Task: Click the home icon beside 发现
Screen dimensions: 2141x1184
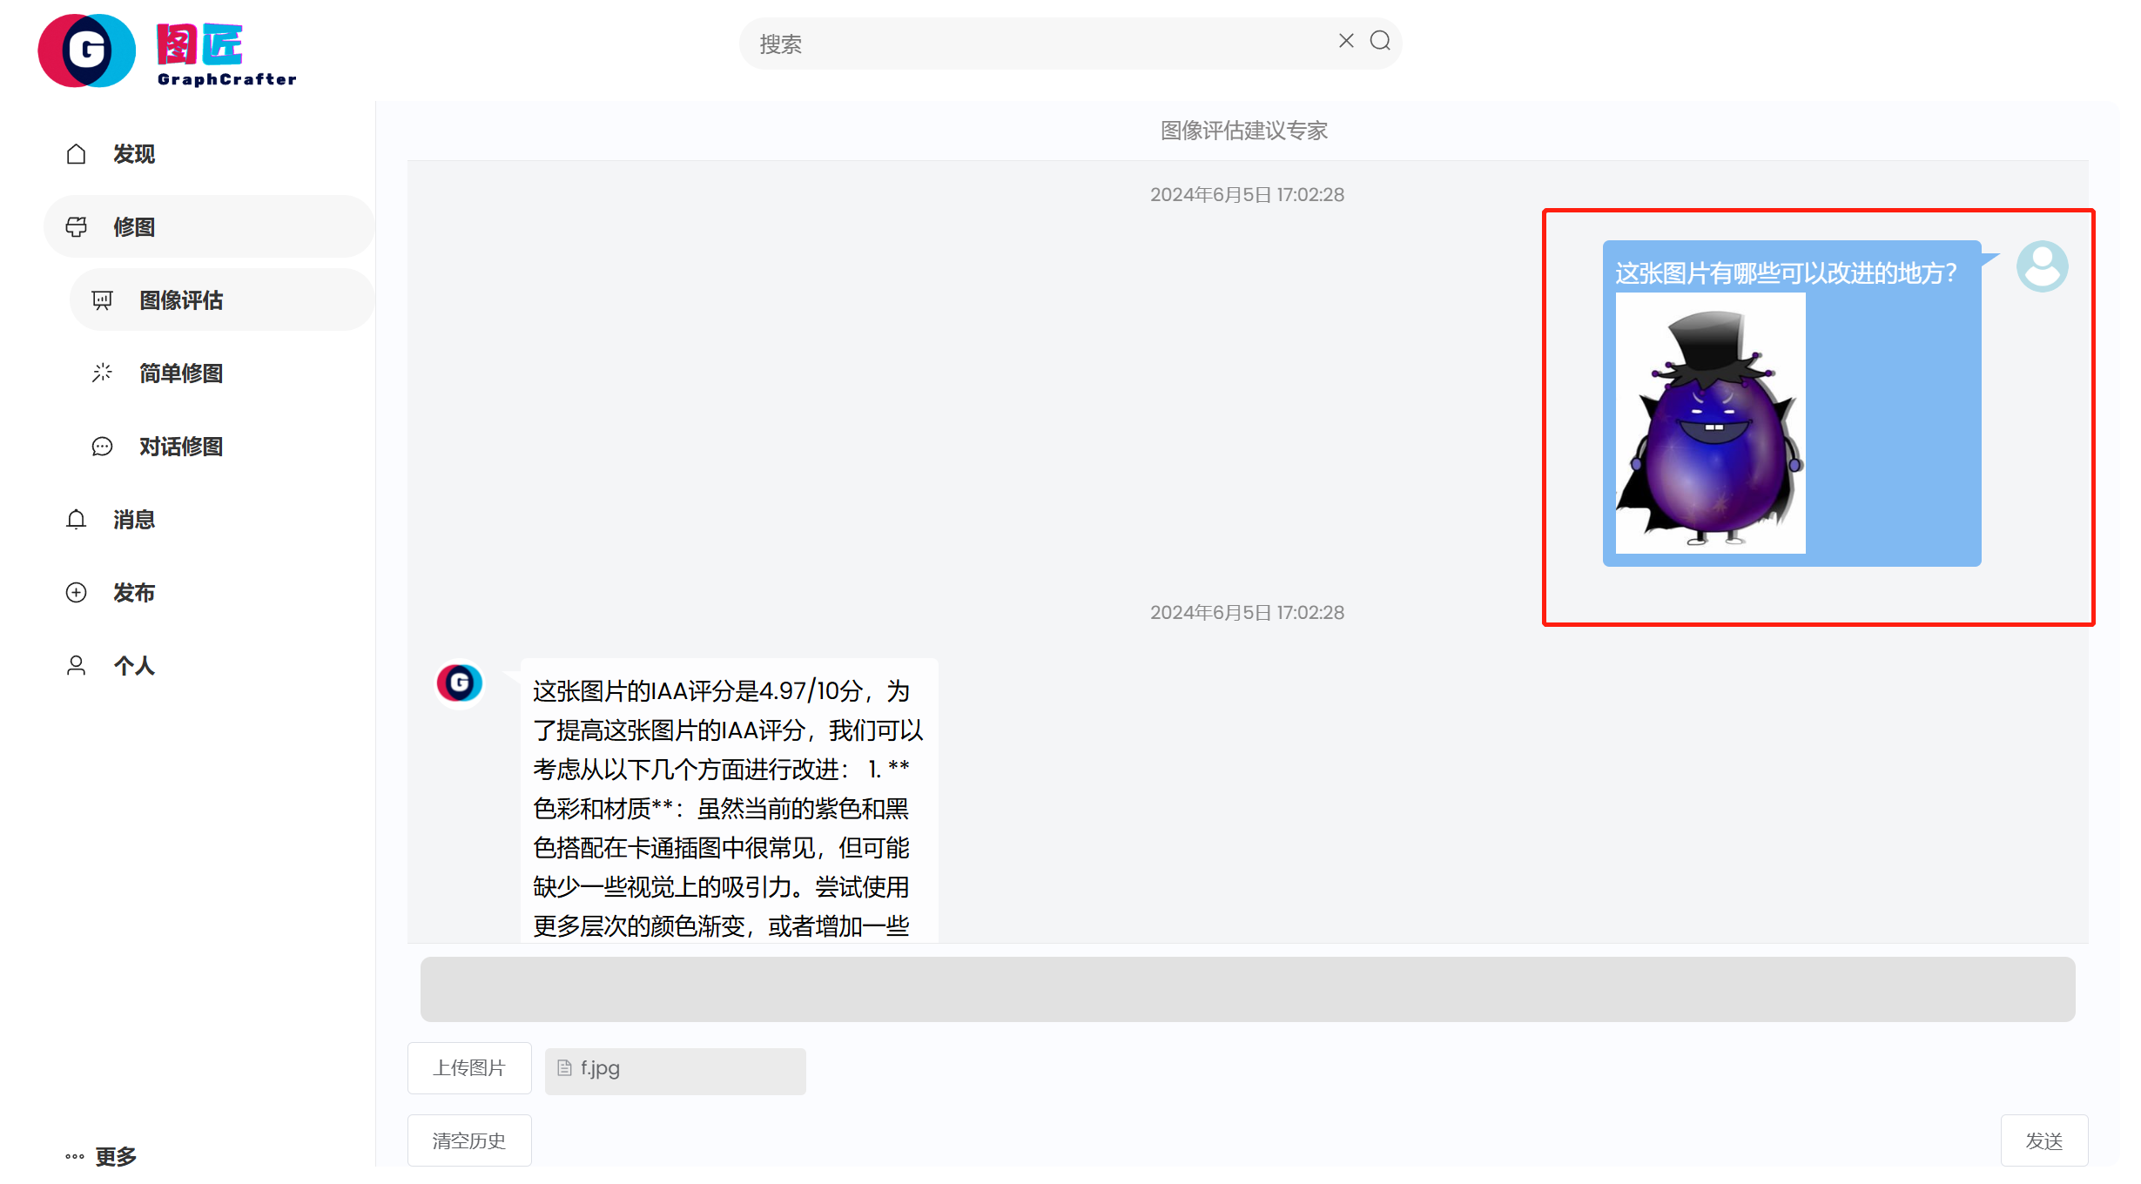Action: point(77,154)
